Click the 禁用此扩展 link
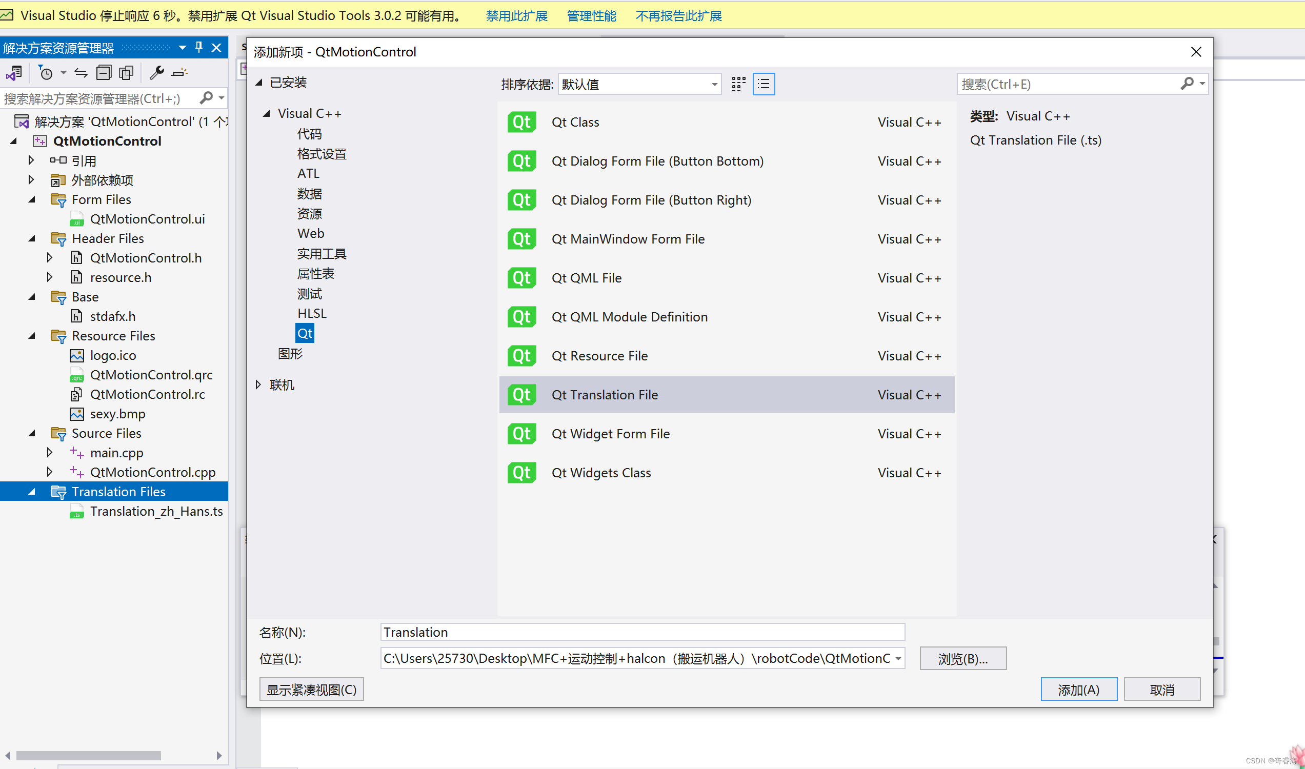The width and height of the screenshot is (1305, 769). 517,15
